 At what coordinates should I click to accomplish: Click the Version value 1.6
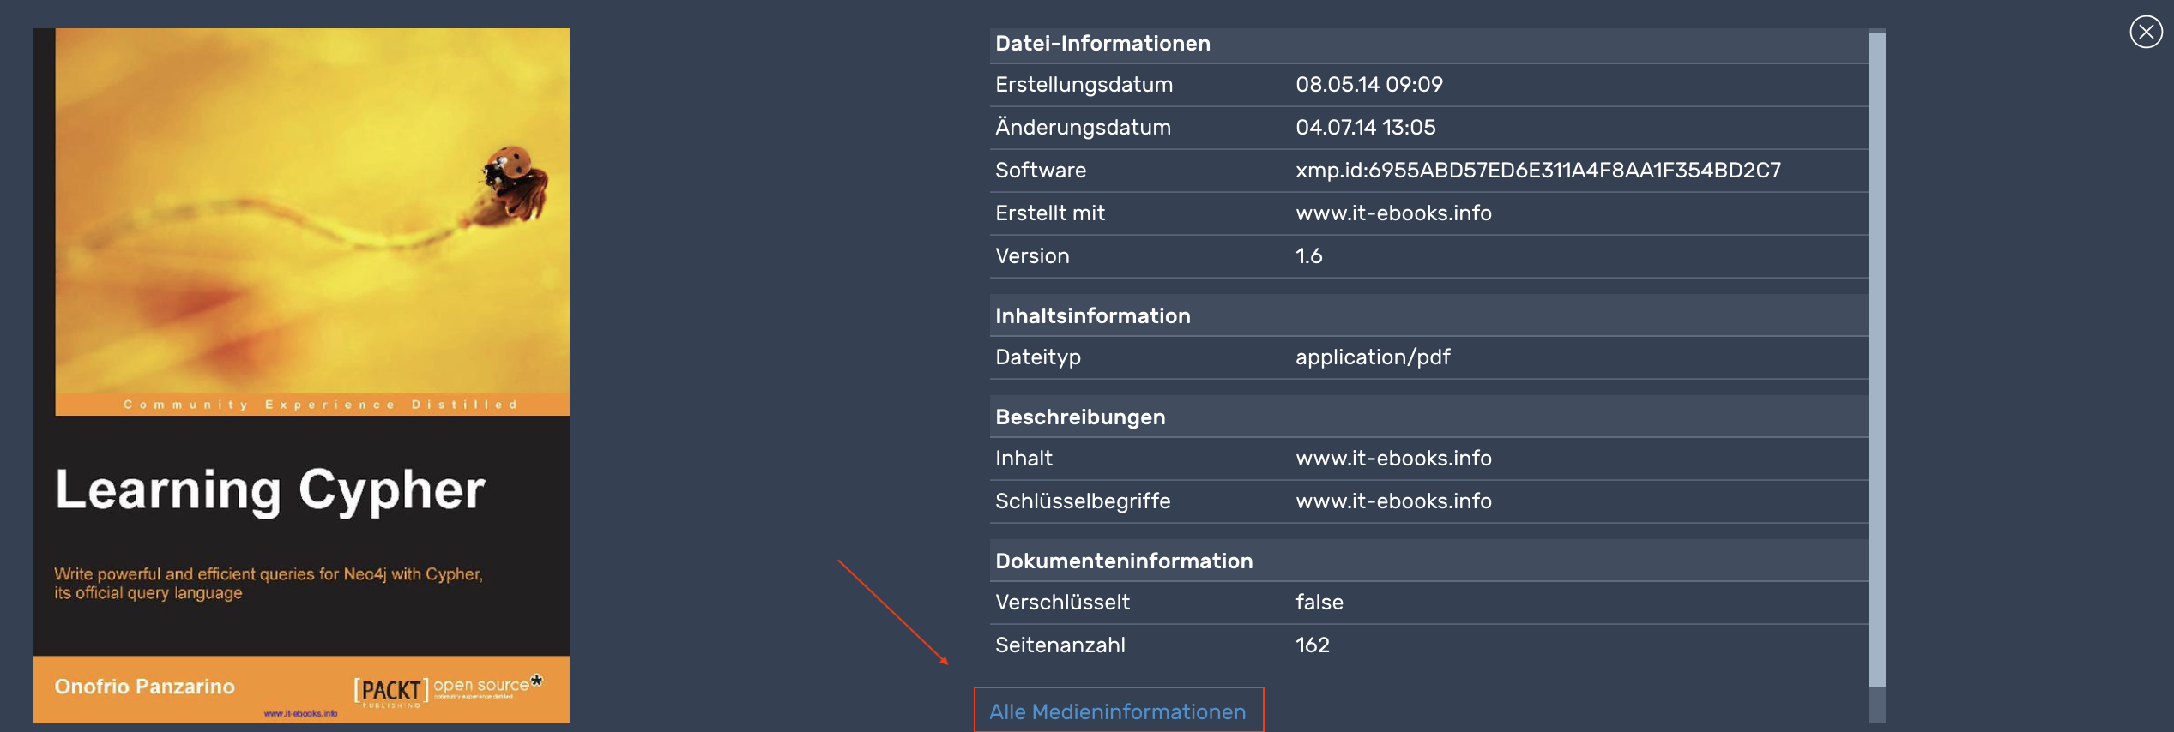(x=1308, y=256)
